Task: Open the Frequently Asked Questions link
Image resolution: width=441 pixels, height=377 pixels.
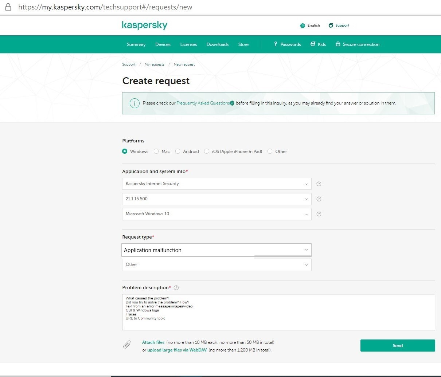Action: click(x=203, y=103)
